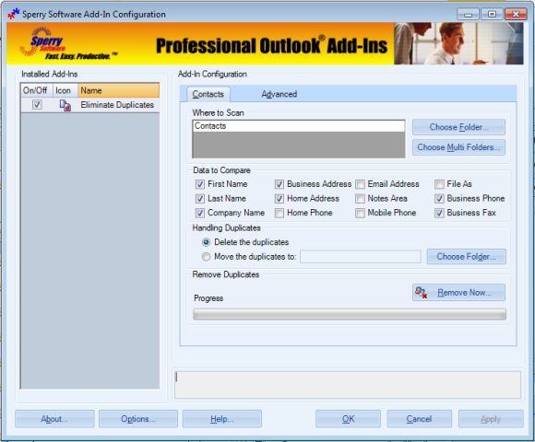
Task: Enable the Notes Area checkbox
Action: coord(360,199)
